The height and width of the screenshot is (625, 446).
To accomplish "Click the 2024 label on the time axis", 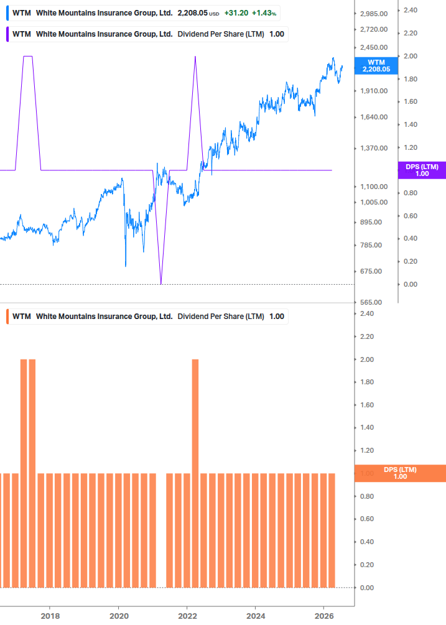I will [x=256, y=616].
